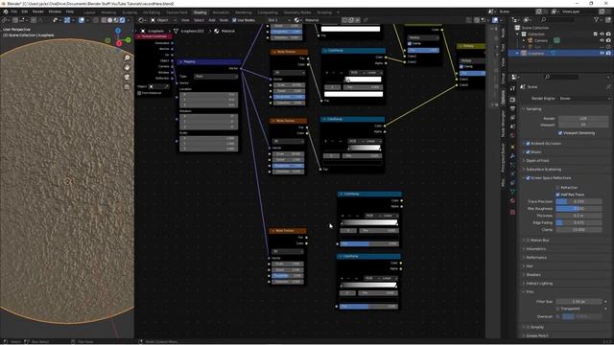
Task: Click the Blender logo menu icon
Action: click(x=5, y=11)
